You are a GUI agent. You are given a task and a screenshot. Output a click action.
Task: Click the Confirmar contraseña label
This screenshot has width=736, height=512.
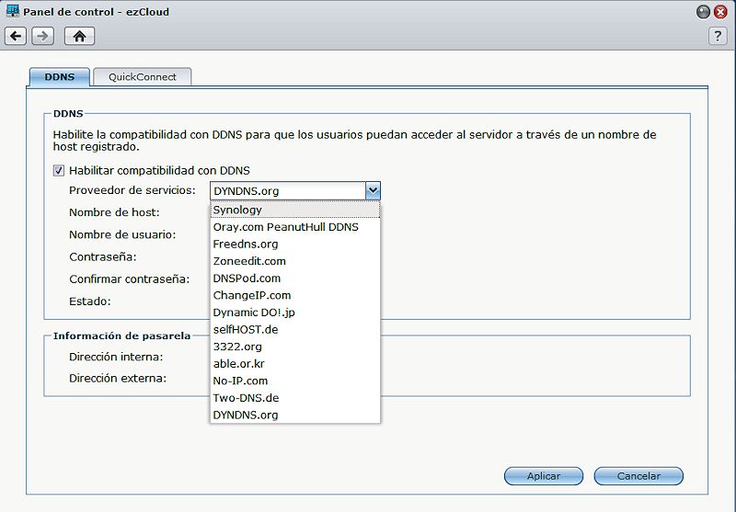click(130, 279)
